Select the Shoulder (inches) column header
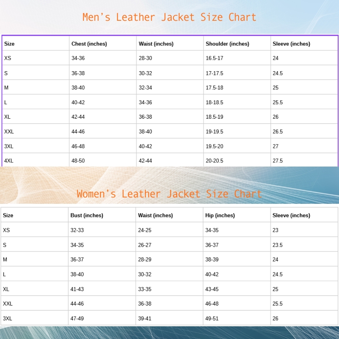This screenshot has height=339, width=339. 227,44
